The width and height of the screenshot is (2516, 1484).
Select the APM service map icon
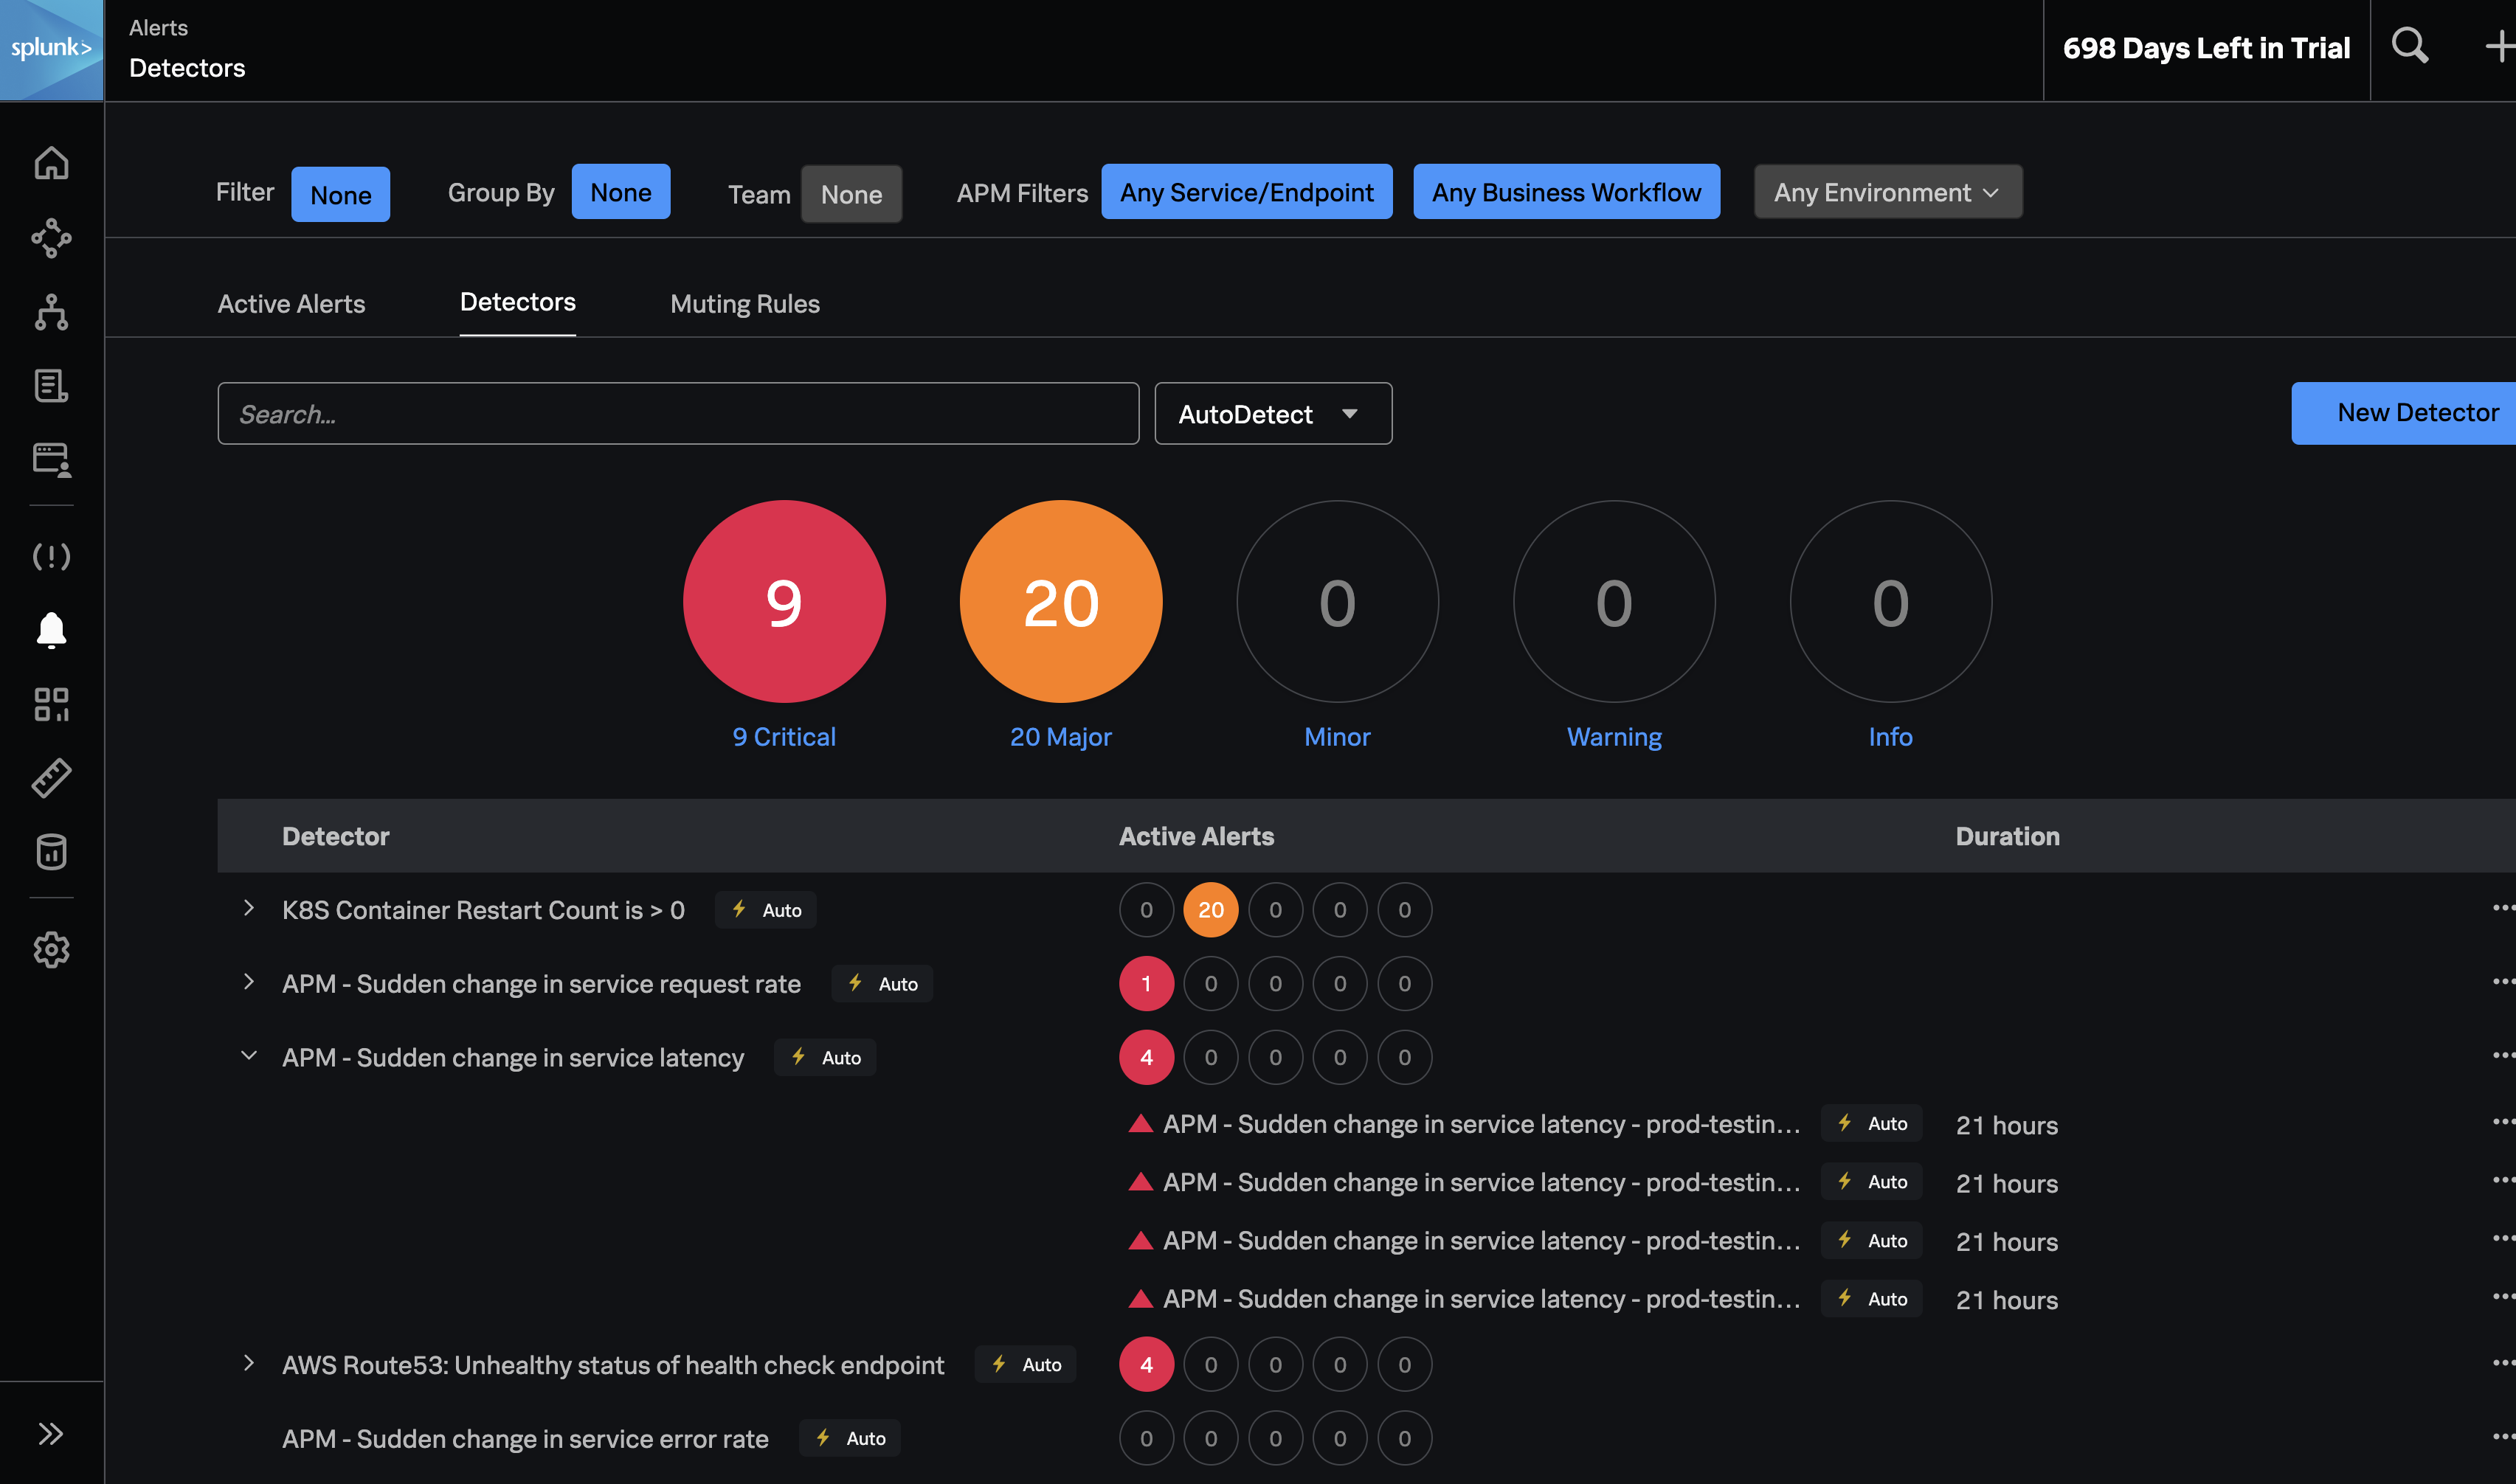[x=51, y=238]
